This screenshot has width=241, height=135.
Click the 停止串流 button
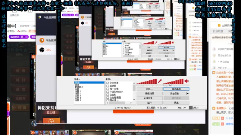(x=176, y=89)
